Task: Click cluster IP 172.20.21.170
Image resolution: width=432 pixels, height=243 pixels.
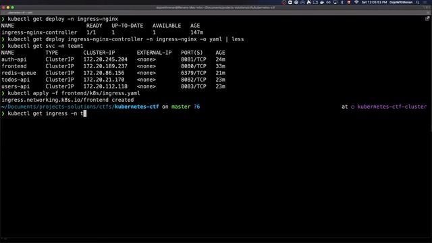Action: (103, 80)
